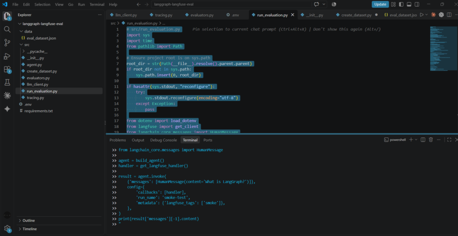The height and width of the screenshot is (236, 458).
Task: Click line number 17 in the editor gutter
Action: pos(117,120)
